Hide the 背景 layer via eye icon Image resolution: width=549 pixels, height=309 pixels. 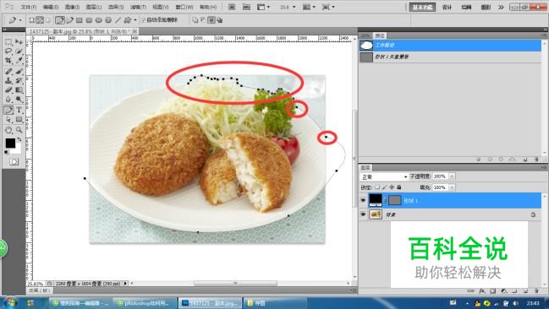[x=363, y=214]
